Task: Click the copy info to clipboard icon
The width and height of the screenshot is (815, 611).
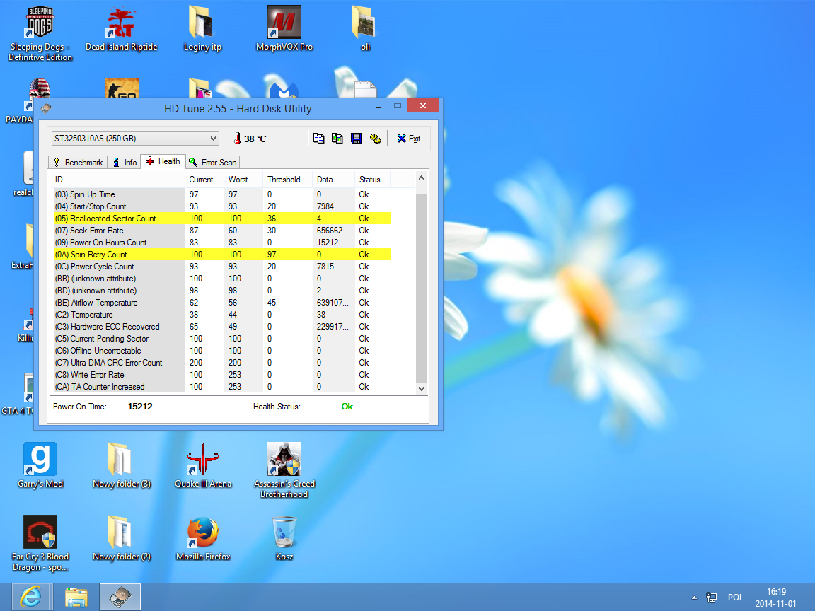Action: (x=318, y=138)
